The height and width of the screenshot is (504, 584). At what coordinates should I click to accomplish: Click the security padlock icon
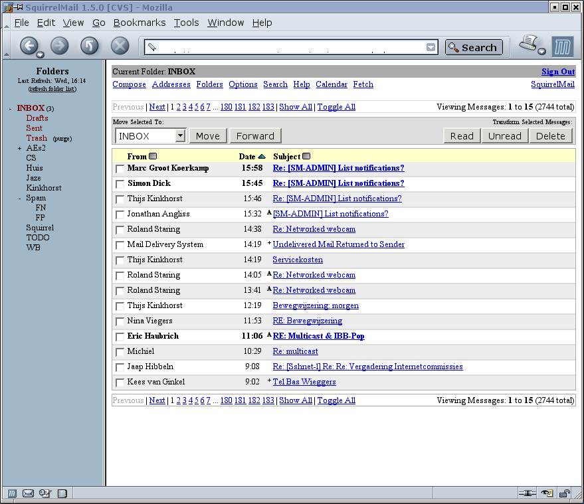pyautogui.click(x=565, y=493)
